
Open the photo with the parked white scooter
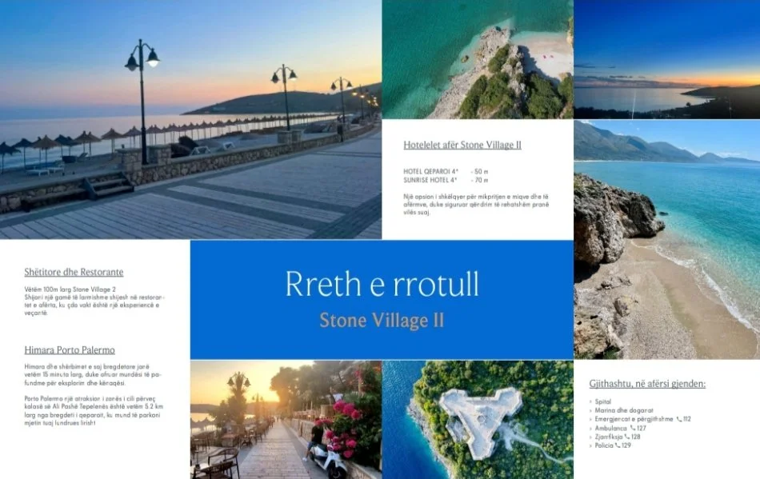point(286,419)
